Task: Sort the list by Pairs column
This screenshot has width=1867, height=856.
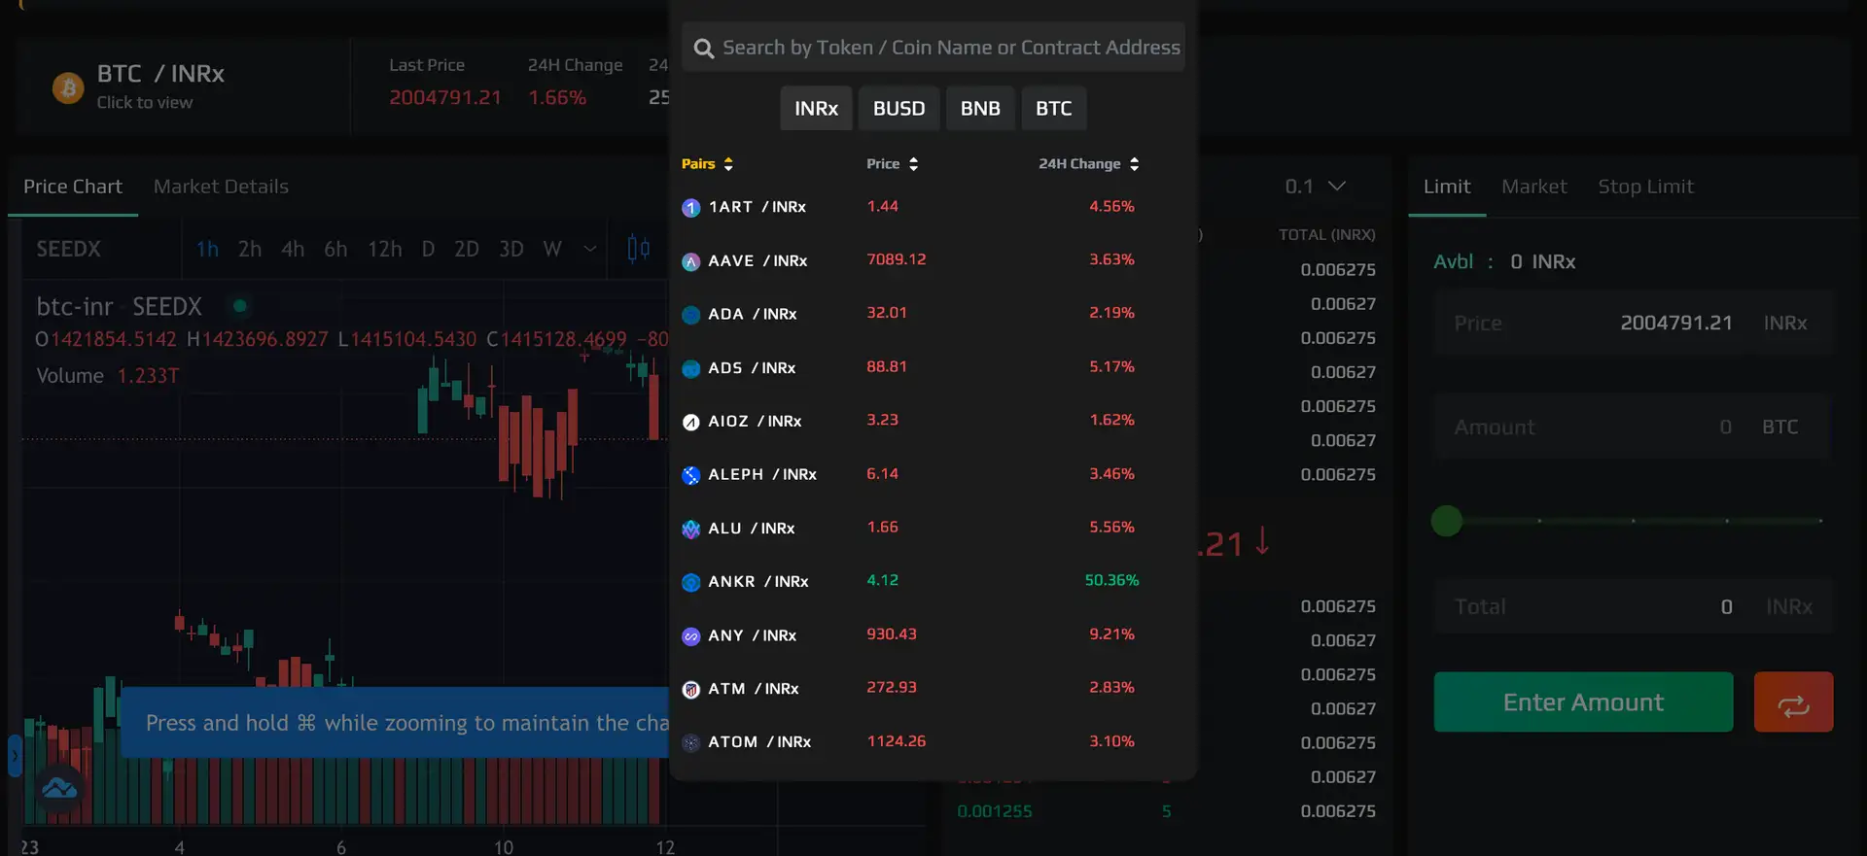Action: [707, 164]
